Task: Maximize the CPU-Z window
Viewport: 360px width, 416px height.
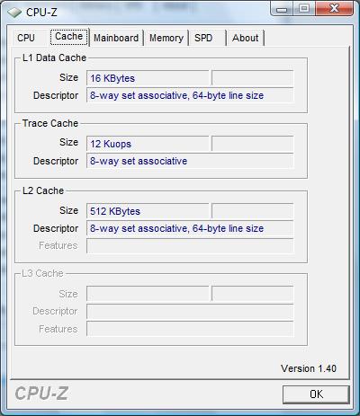Action: click(x=304, y=9)
